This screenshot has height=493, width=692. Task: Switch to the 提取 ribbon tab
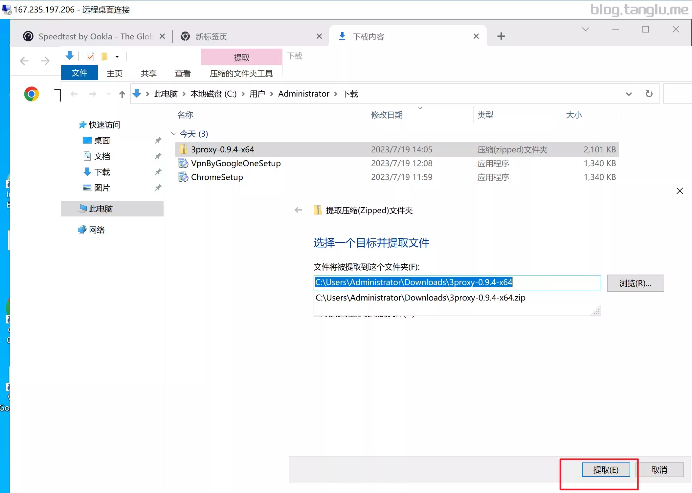tap(241, 57)
